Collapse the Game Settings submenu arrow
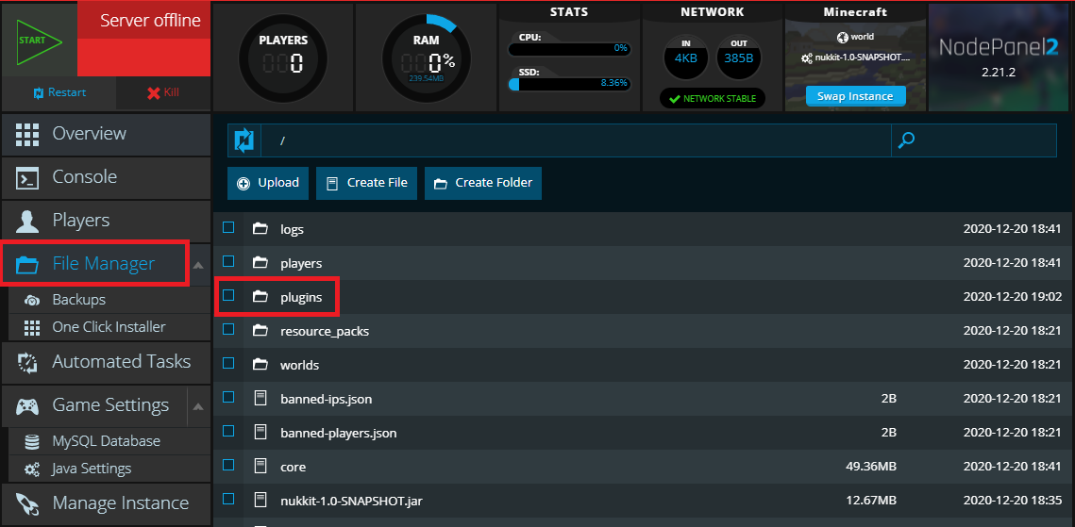Image resolution: width=1075 pixels, height=527 pixels. pyautogui.click(x=198, y=406)
